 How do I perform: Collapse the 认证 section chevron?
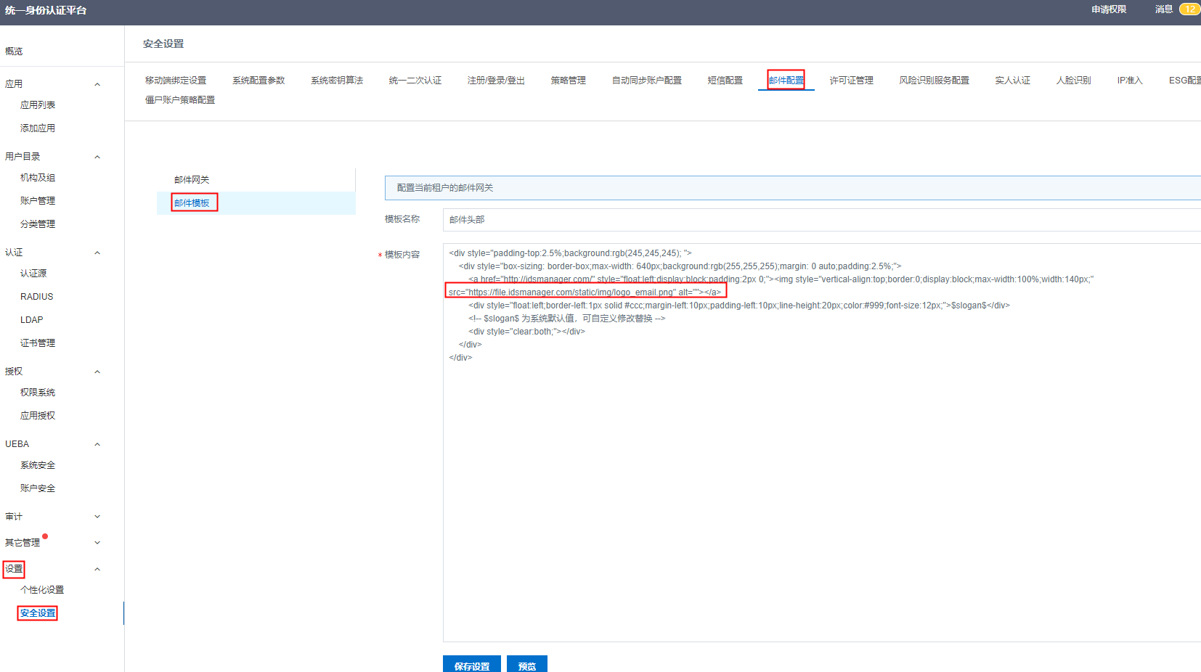click(x=97, y=253)
